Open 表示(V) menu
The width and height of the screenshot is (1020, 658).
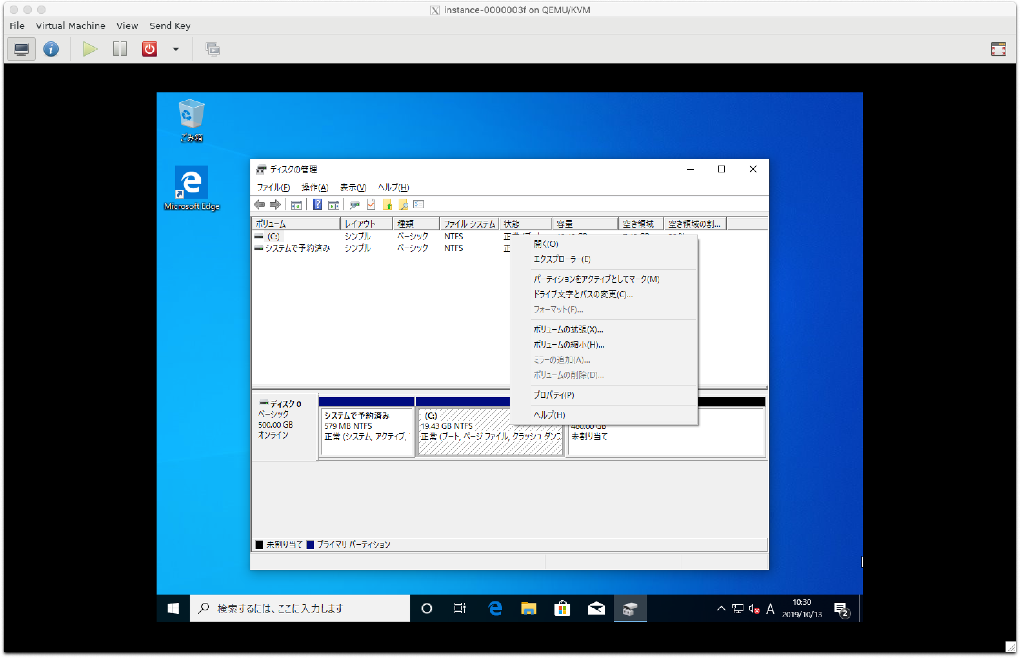tap(353, 187)
